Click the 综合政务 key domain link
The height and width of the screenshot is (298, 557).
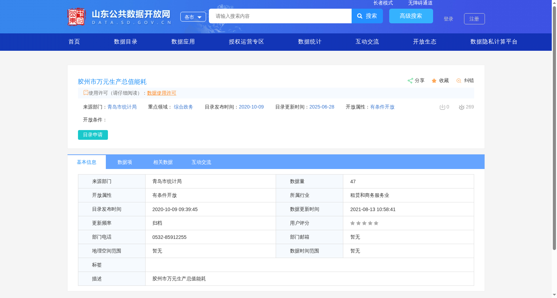click(x=183, y=107)
